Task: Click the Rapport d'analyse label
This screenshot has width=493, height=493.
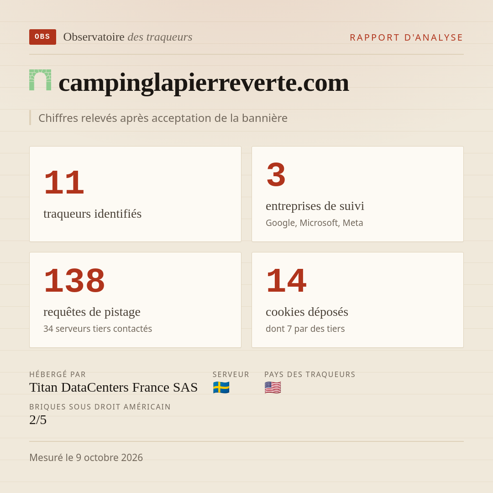Action: 407,37
